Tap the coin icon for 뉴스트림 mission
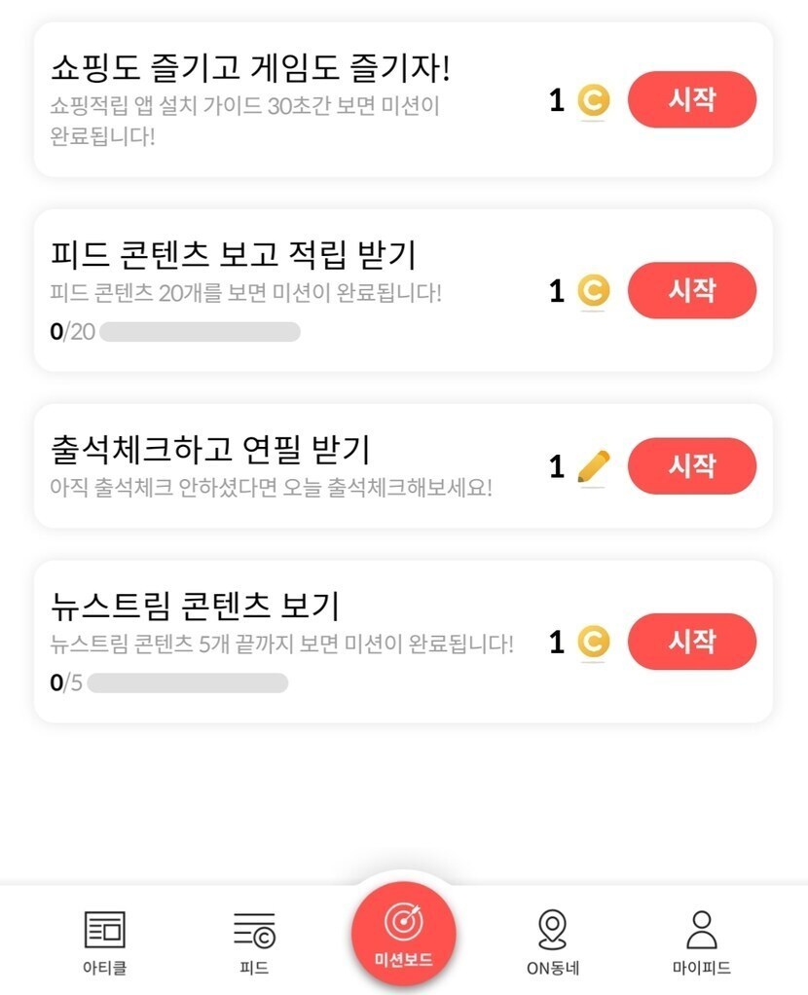 tap(592, 642)
